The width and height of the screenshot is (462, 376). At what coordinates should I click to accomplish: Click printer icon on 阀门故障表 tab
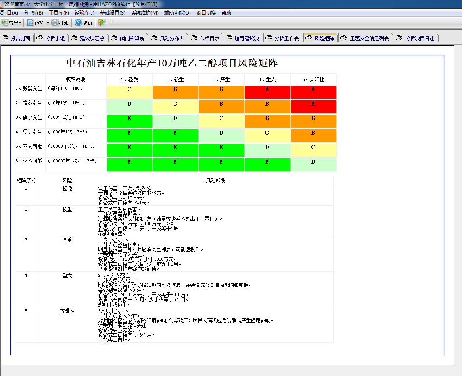coord(114,37)
